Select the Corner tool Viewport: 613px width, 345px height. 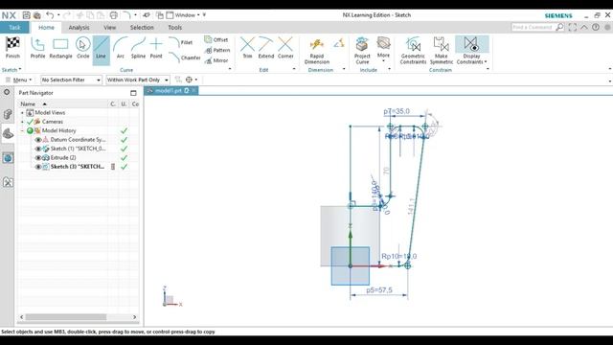[x=285, y=48]
